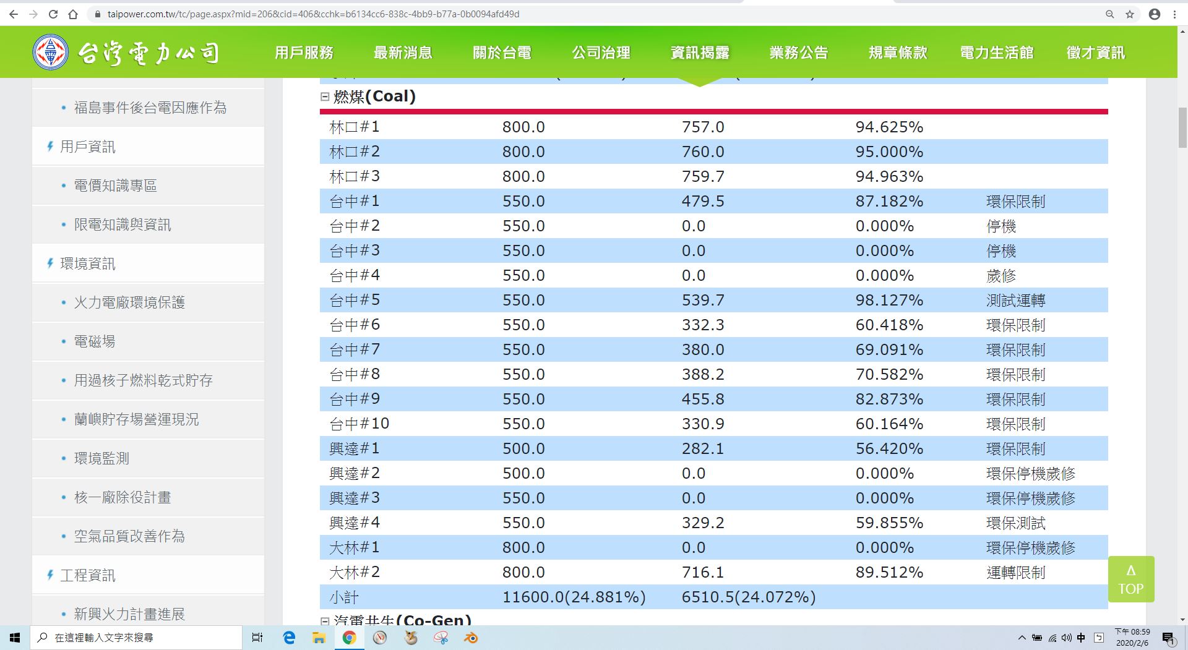Open 蘭嶼貯存場營運現況 sidebar link
The image size is (1188, 650).
137,419
